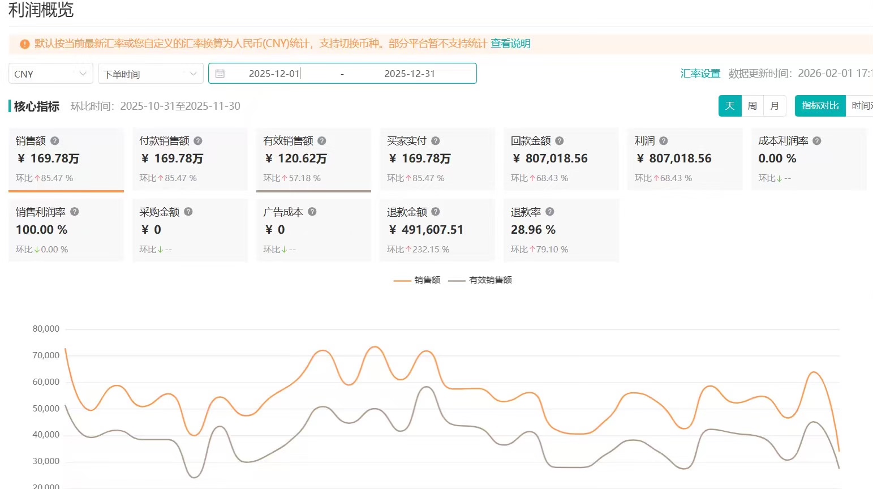Select the 退款率 metric card
Viewport: 873px width, 489px height.
pyautogui.click(x=561, y=230)
